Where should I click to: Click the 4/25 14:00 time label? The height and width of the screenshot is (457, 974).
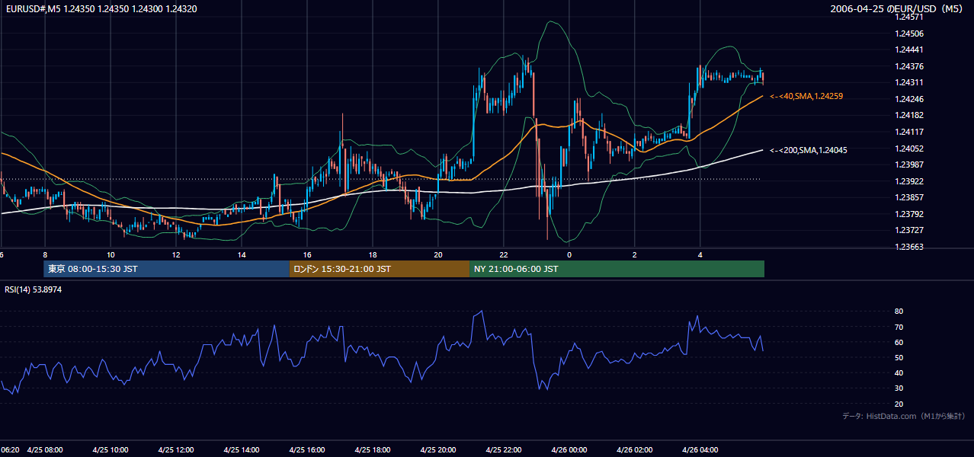click(x=242, y=450)
